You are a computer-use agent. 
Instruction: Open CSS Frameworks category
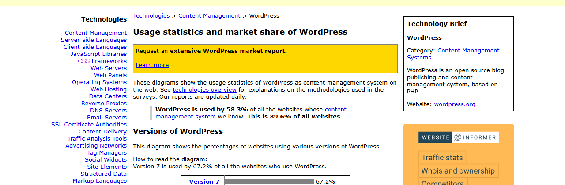pos(102,61)
